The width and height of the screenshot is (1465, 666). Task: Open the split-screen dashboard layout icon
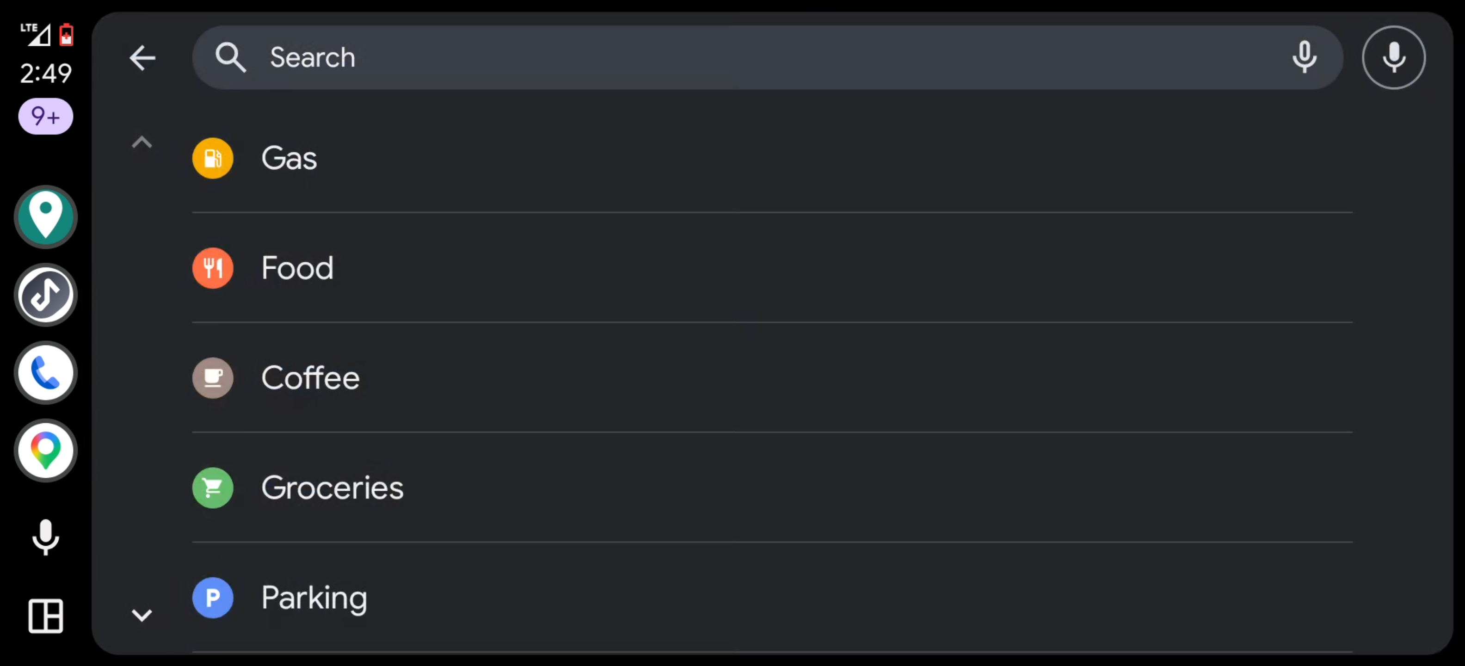[x=45, y=616]
